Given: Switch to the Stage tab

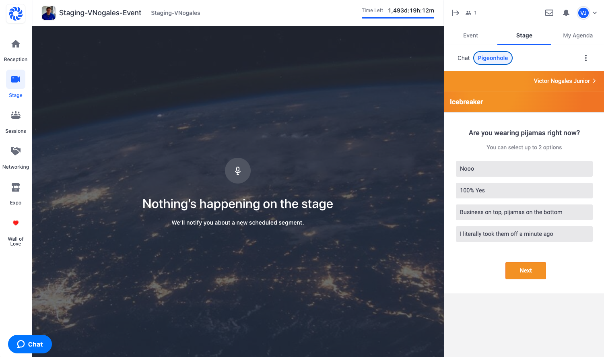Looking at the screenshot, I should pyautogui.click(x=524, y=35).
